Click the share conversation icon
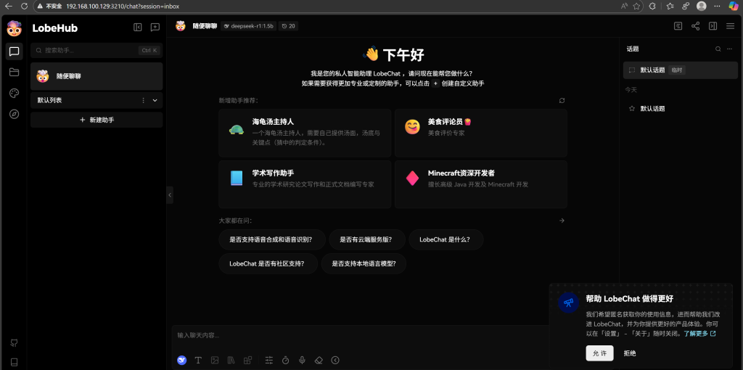The image size is (743, 370). click(695, 26)
